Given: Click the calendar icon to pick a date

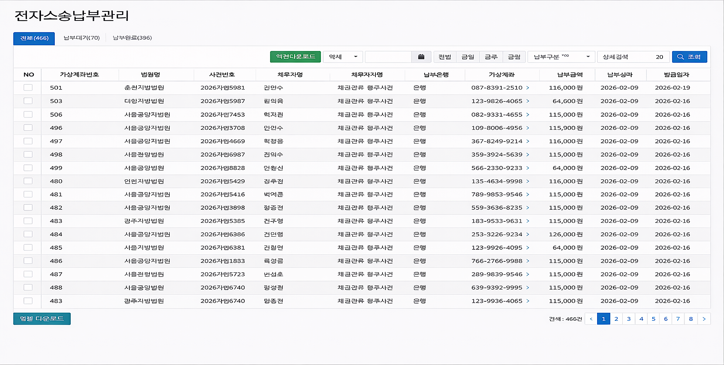Looking at the screenshot, I should [x=421, y=57].
